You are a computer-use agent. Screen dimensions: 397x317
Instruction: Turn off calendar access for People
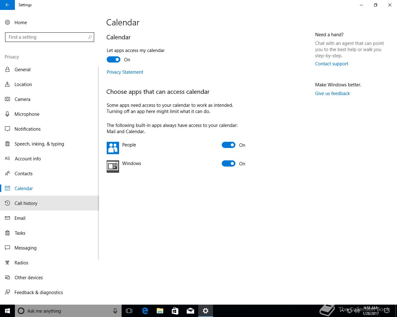[x=229, y=145]
